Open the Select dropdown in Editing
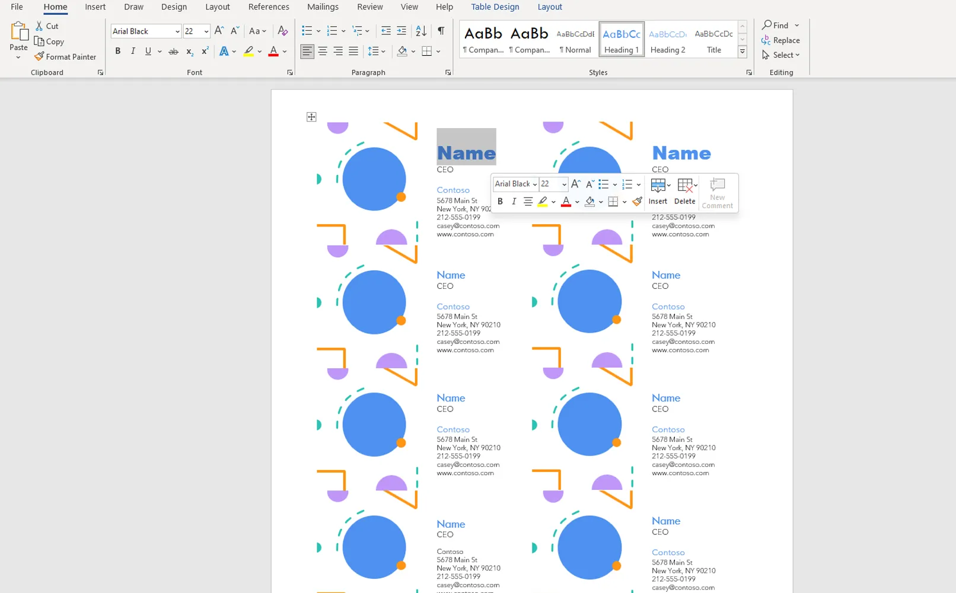 click(780, 55)
